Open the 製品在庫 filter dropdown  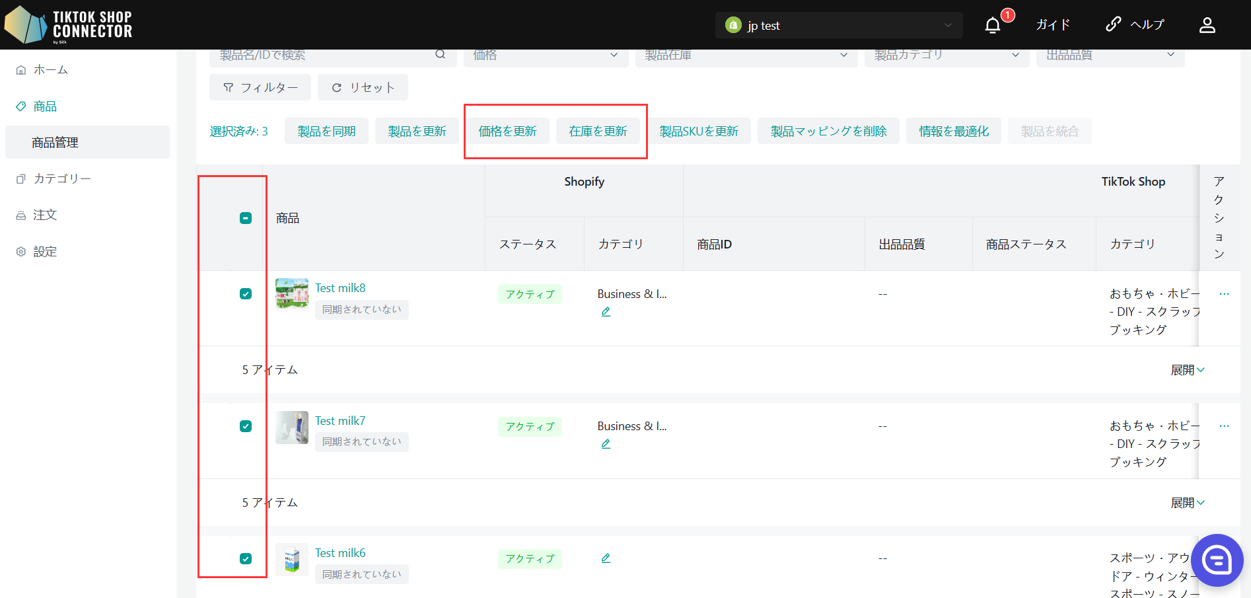tap(746, 56)
